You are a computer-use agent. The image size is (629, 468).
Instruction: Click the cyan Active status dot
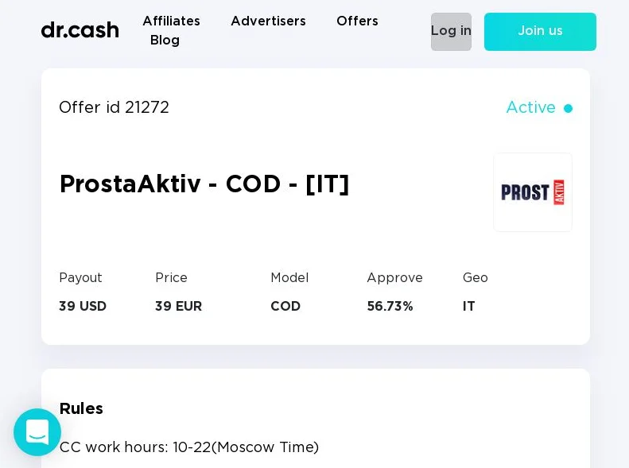[568, 109]
